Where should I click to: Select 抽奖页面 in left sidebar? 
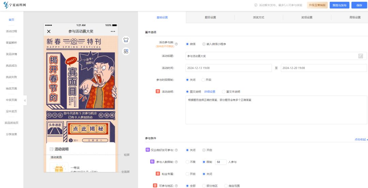12,89
